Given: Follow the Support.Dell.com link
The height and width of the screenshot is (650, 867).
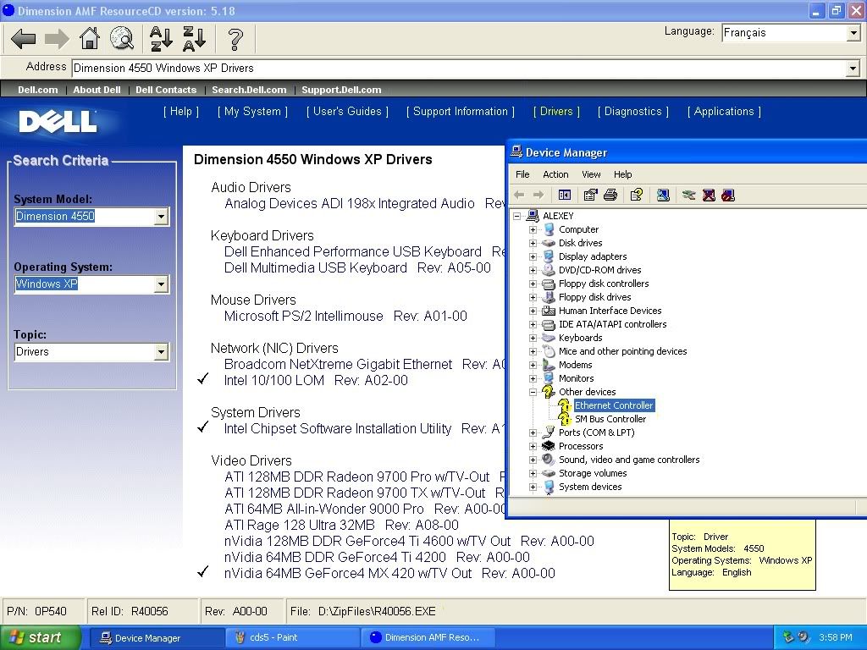Looking at the screenshot, I should pyautogui.click(x=341, y=90).
